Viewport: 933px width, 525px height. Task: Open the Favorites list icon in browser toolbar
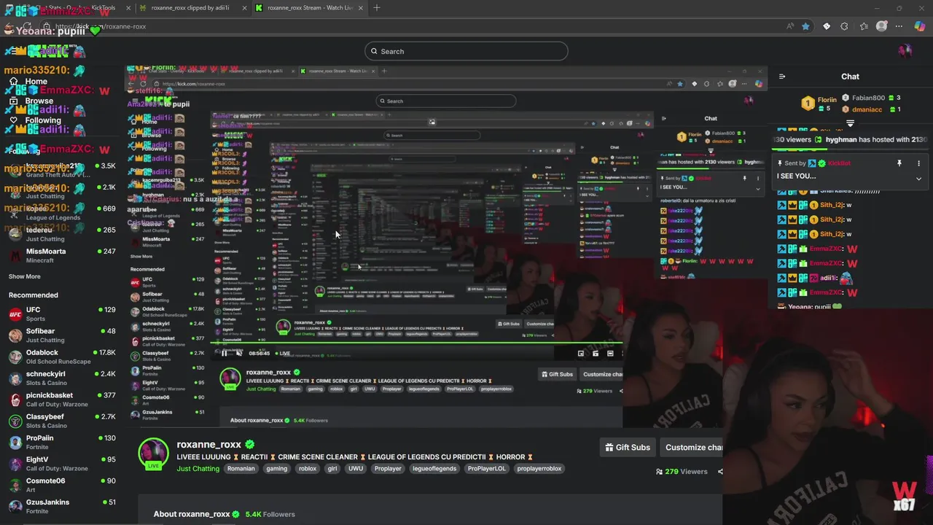(x=864, y=26)
